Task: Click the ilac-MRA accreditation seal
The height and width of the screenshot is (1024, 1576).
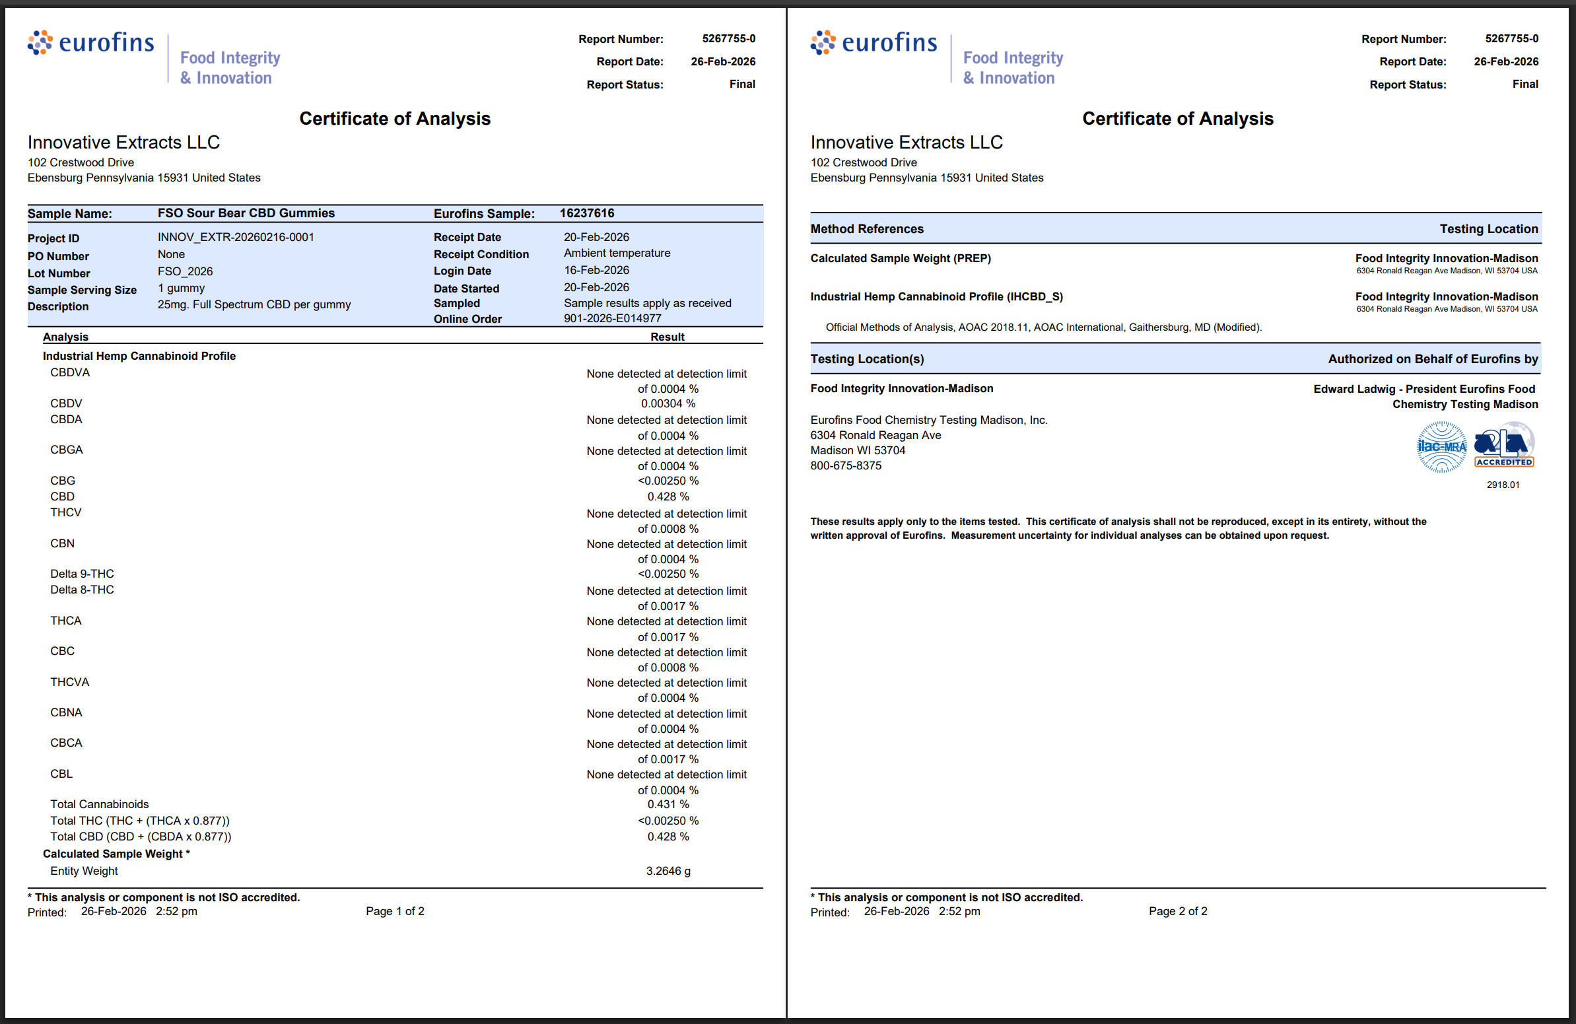Action: tap(1441, 446)
